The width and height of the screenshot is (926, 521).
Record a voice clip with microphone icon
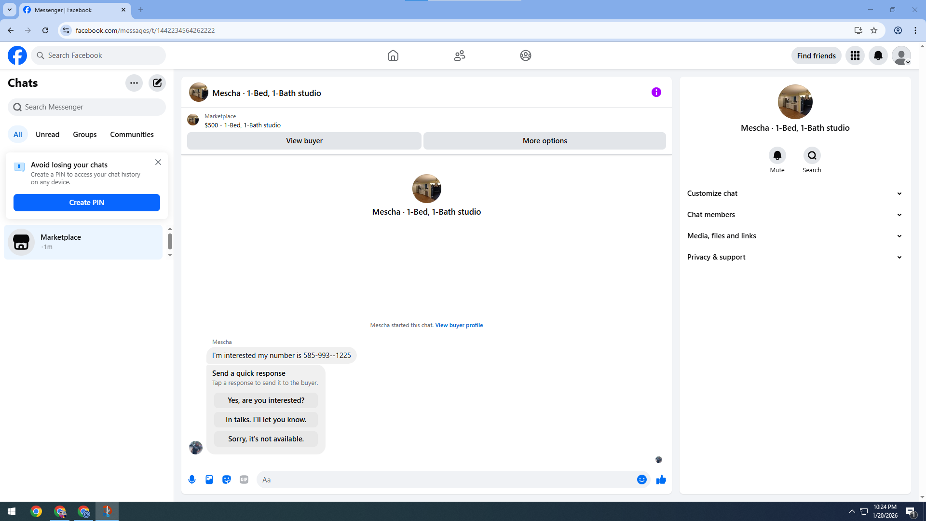pos(192,480)
